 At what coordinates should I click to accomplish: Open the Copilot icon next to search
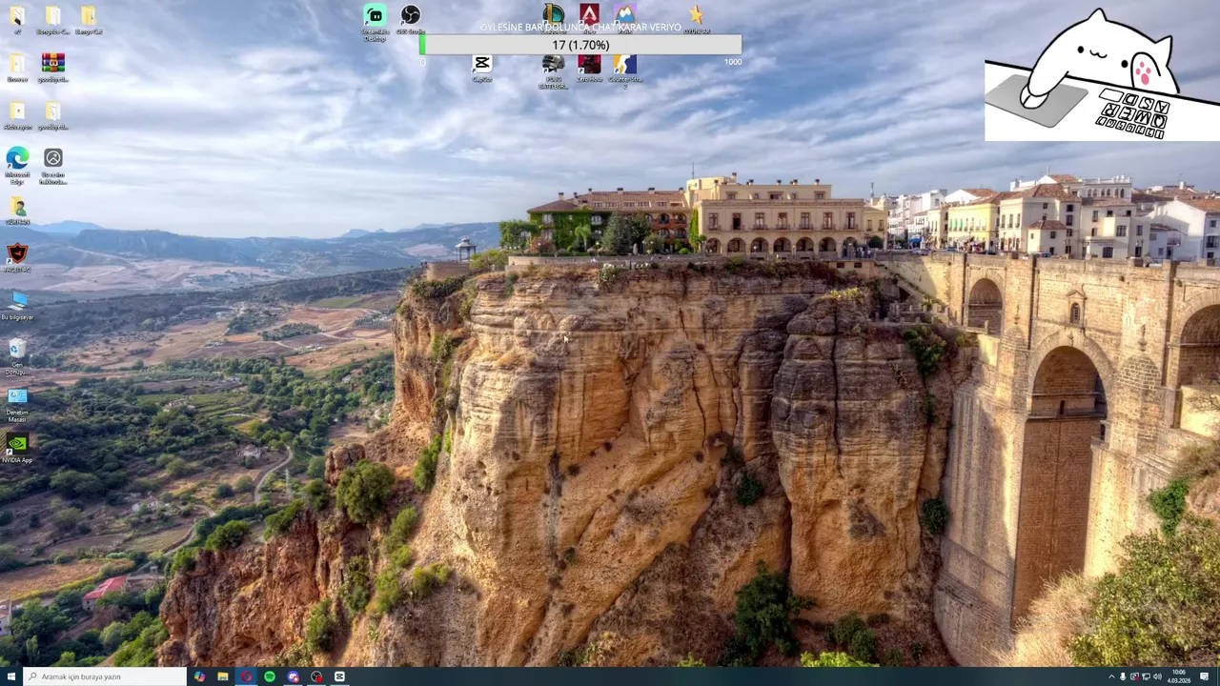pos(199,676)
